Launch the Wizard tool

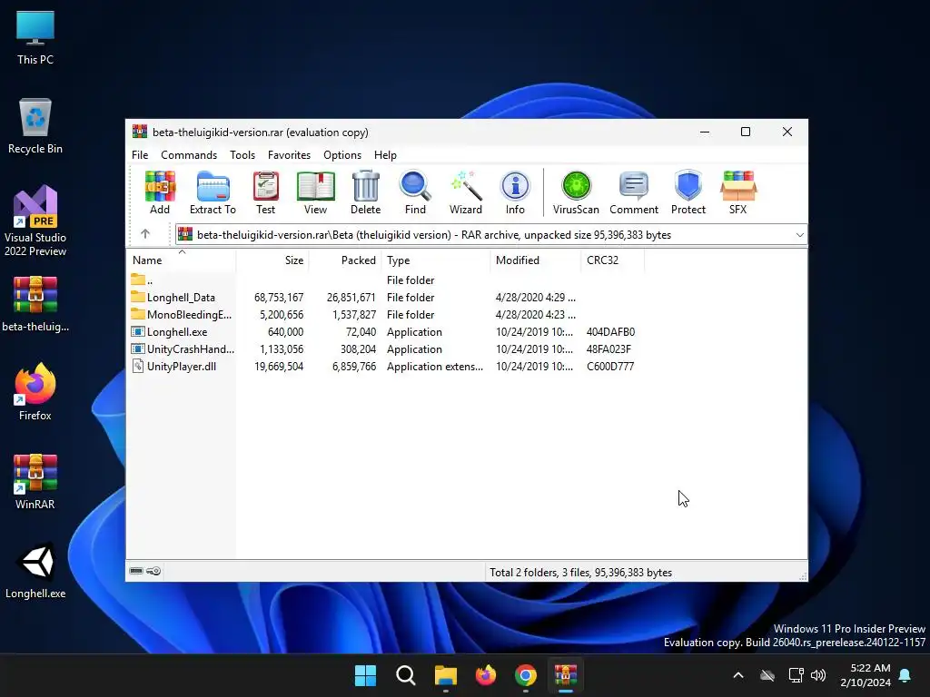(x=466, y=192)
